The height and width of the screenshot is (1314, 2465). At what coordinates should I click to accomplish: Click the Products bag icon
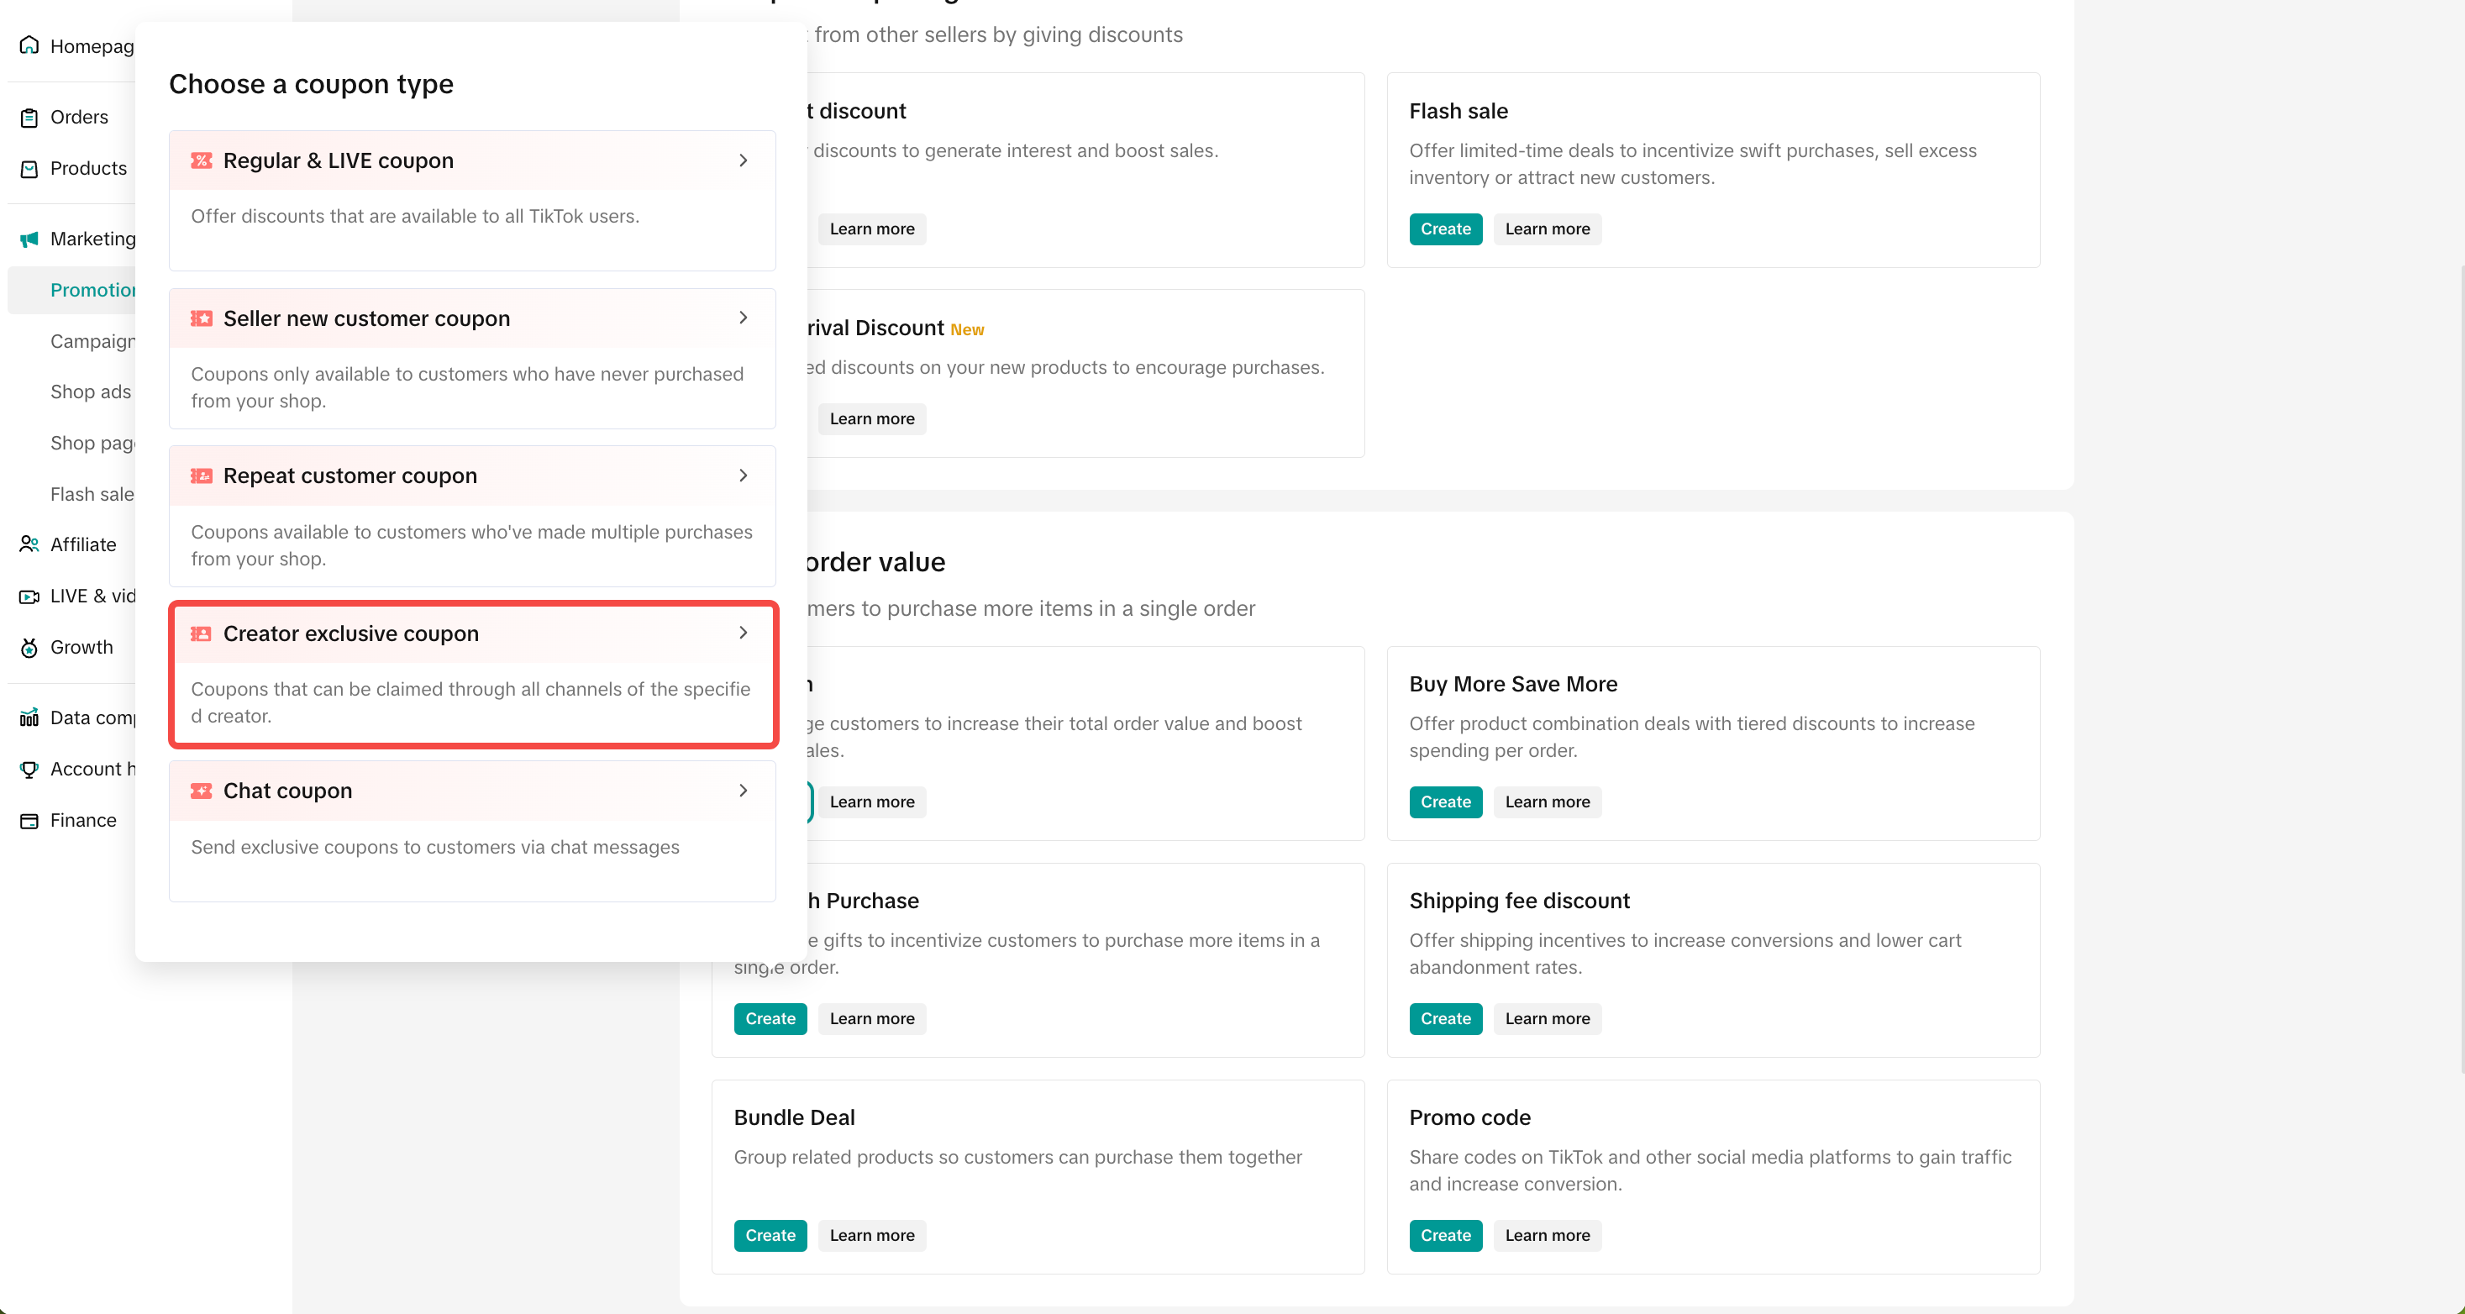[x=29, y=168]
